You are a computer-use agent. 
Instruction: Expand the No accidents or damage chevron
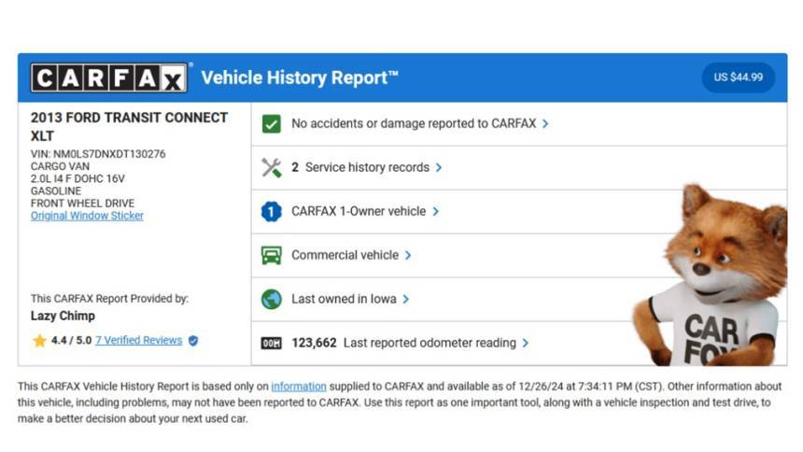click(545, 123)
